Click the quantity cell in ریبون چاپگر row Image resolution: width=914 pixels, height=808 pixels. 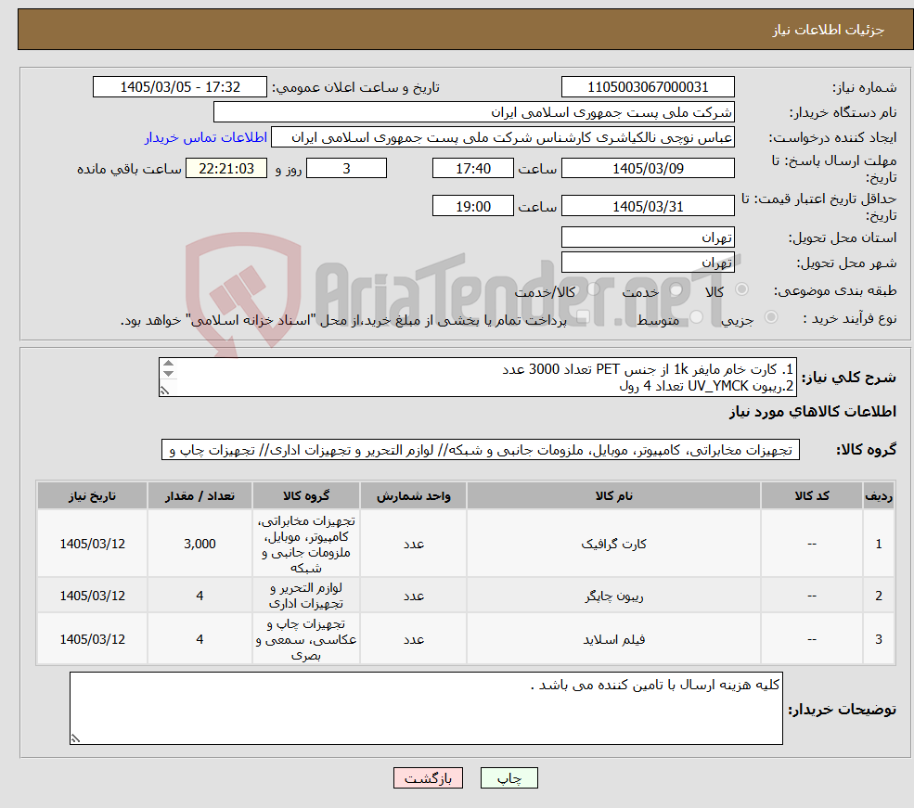click(200, 596)
